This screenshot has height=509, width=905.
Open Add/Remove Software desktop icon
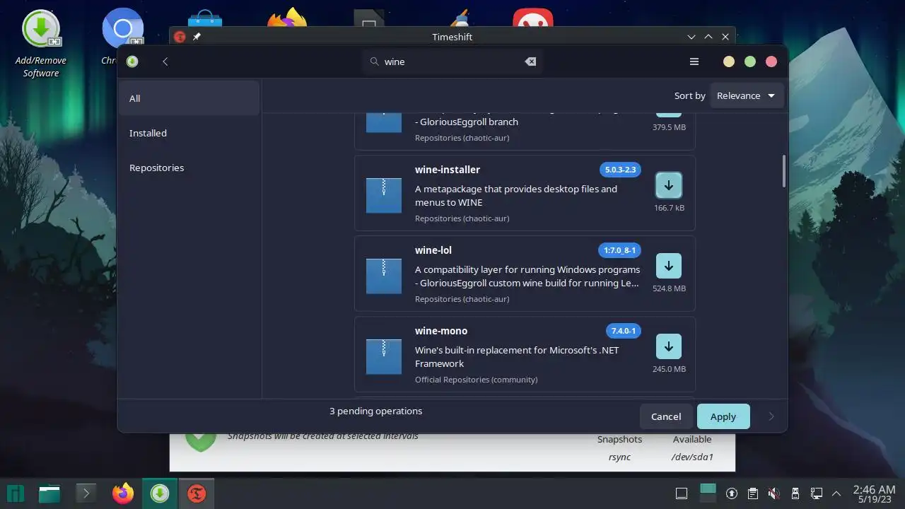tap(41, 43)
